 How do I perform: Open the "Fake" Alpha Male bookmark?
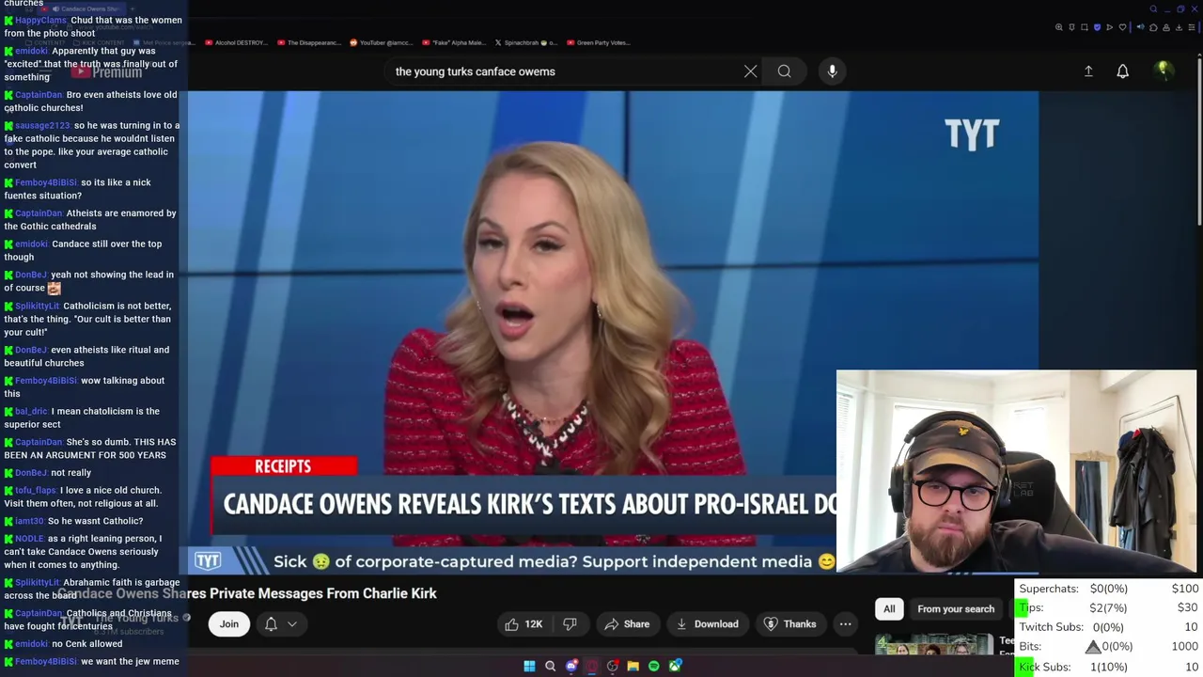click(x=454, y=42)
